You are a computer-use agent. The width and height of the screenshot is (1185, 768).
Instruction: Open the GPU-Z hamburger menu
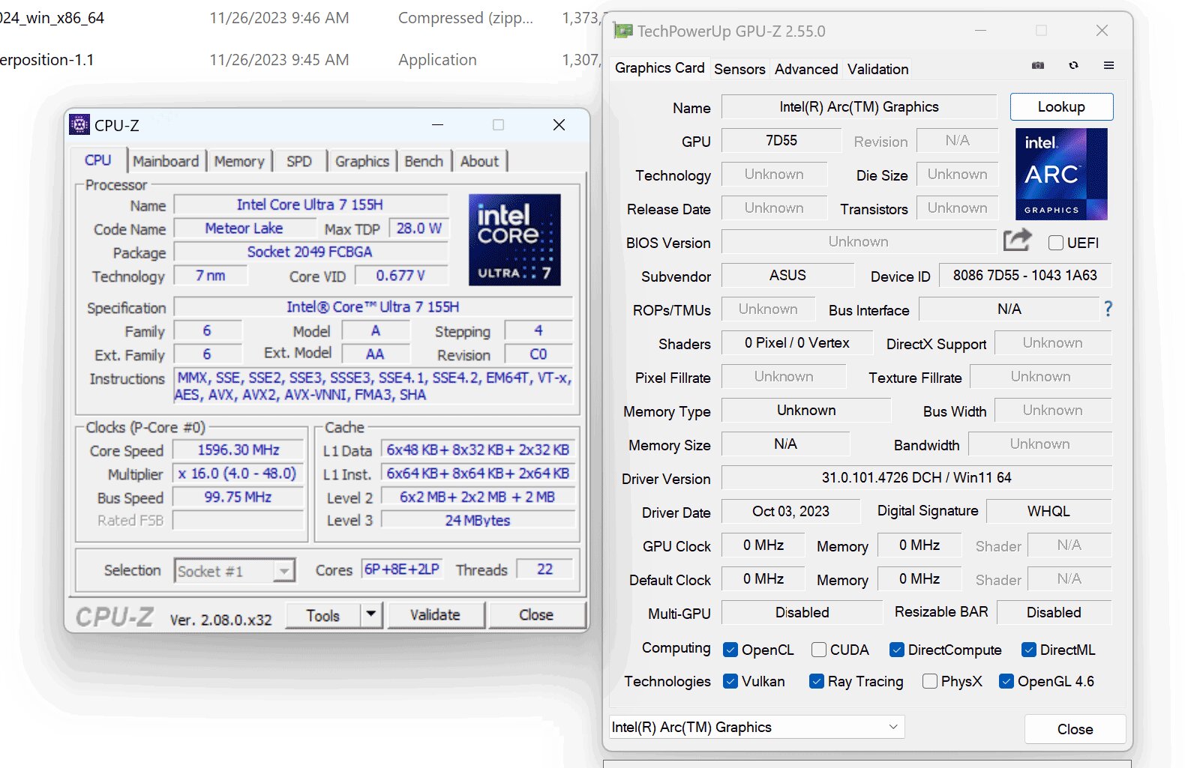click(1108, 66)
